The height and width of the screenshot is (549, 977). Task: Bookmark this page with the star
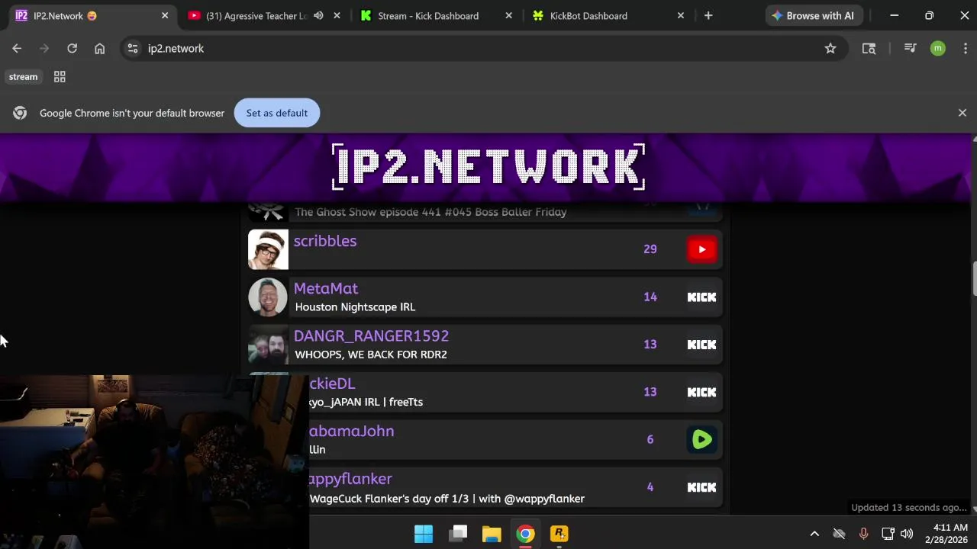(830, 48)
